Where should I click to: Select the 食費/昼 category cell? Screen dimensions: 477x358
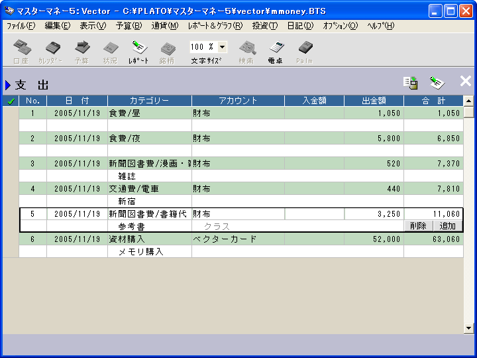click(149, 113)
